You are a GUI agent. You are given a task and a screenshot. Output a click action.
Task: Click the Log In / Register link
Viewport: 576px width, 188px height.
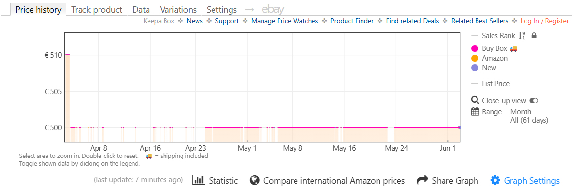(x=545, y=21)
